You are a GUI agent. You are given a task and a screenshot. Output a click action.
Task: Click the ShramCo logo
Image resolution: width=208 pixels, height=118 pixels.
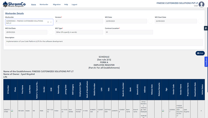[x=14, y=4]
